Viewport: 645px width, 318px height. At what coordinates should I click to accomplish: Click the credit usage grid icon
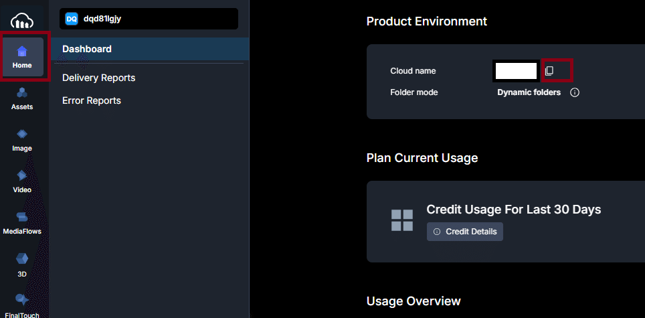click(402, 220)
